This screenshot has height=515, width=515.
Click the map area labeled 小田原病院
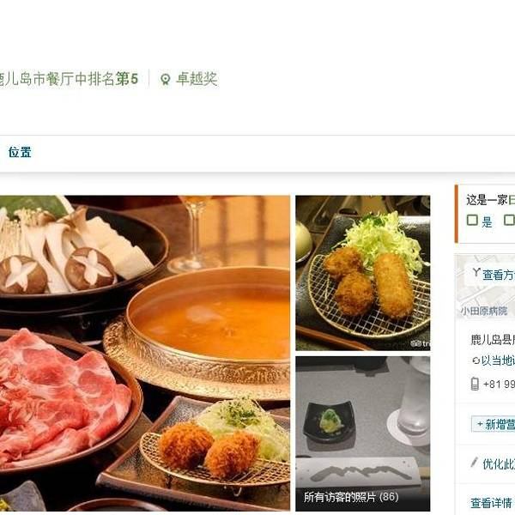(x=484, y=311)
